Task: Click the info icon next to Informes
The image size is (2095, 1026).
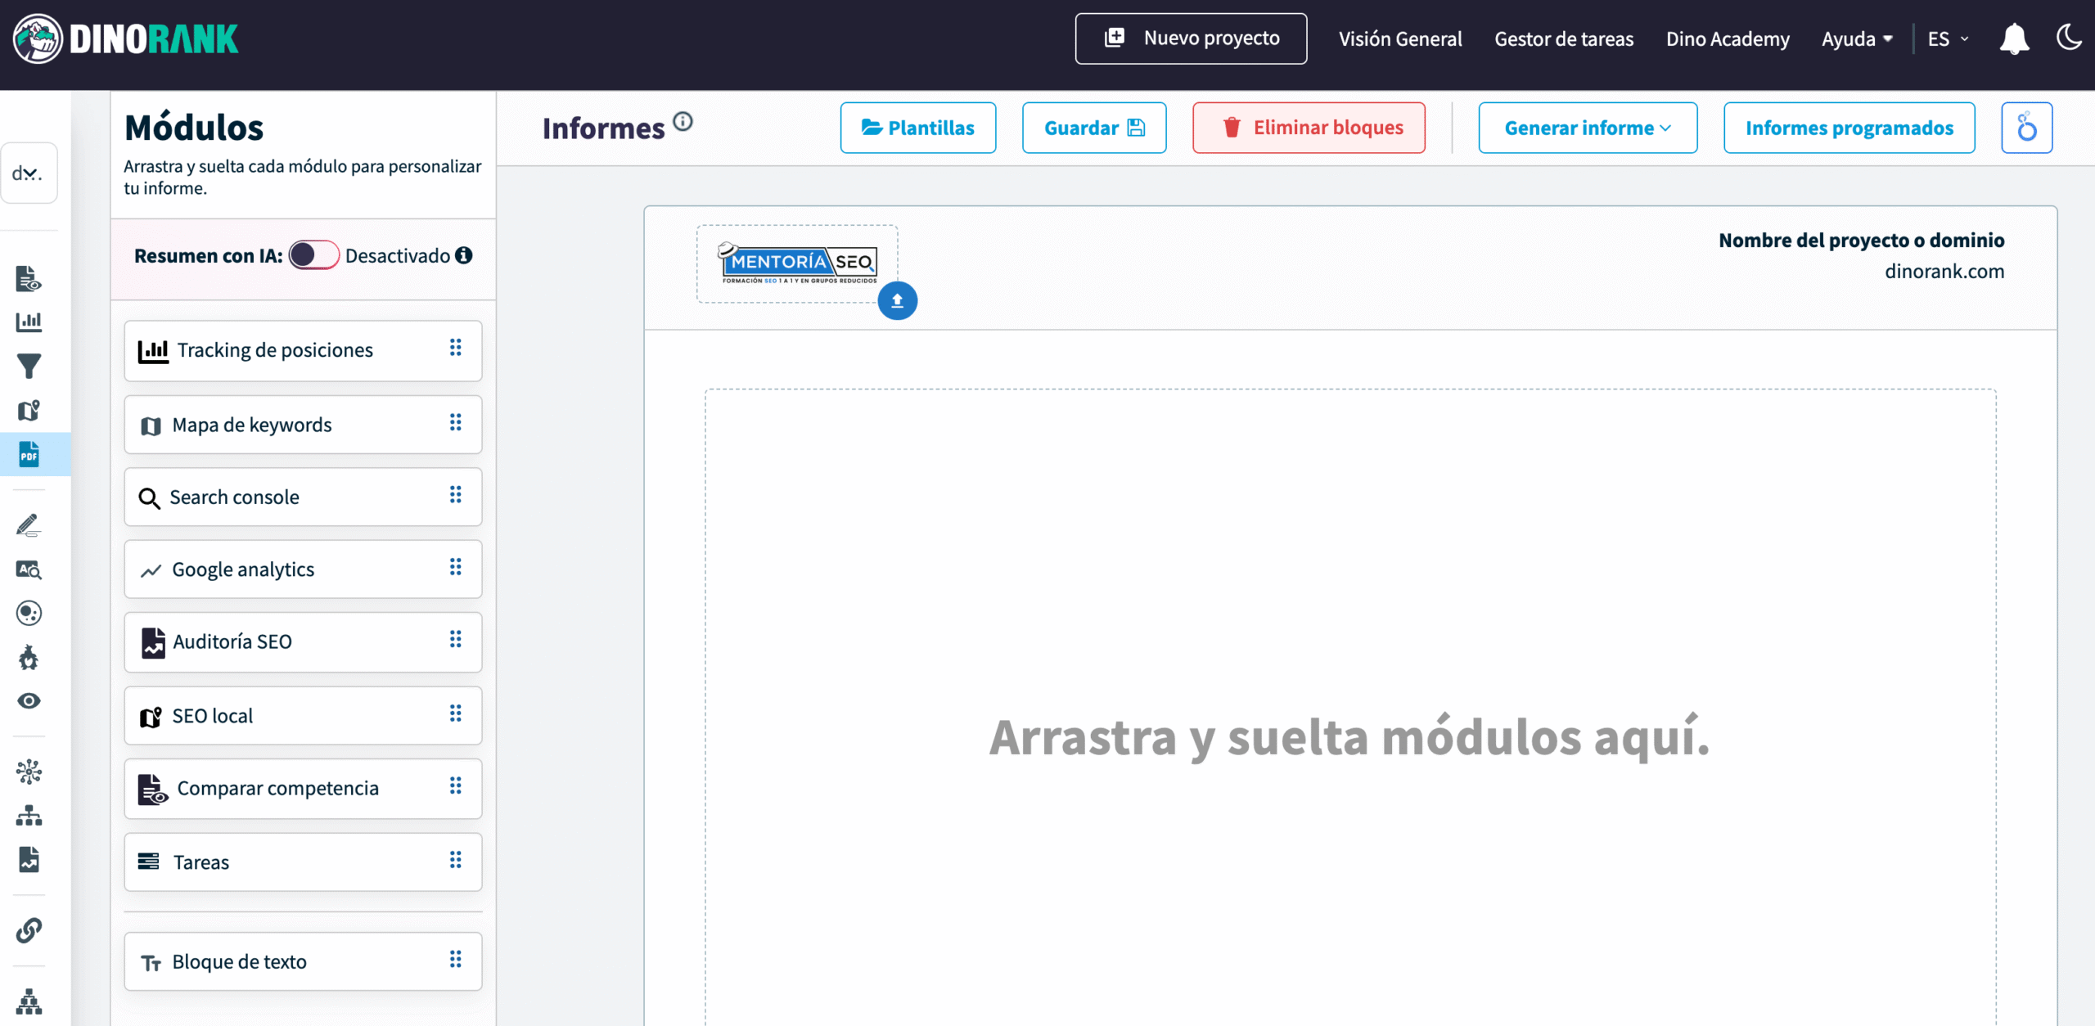Action: (x=683, y=122)
